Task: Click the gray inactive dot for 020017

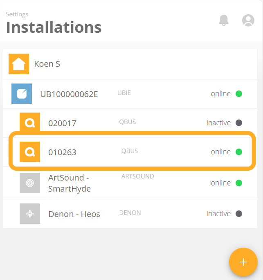Action: pos(239,123)
